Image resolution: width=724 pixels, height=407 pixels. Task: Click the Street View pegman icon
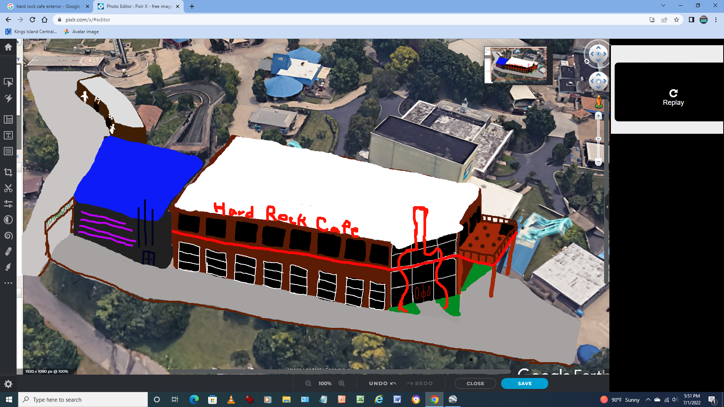599,102
